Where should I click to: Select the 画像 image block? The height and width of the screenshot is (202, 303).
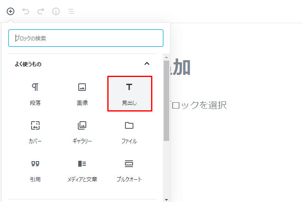[82, 94]
